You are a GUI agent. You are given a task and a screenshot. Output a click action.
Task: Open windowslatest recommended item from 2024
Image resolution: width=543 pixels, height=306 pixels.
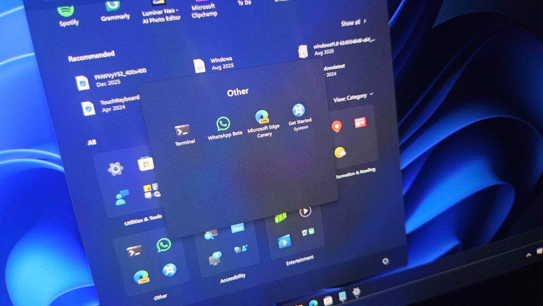(x=335, y=70)
